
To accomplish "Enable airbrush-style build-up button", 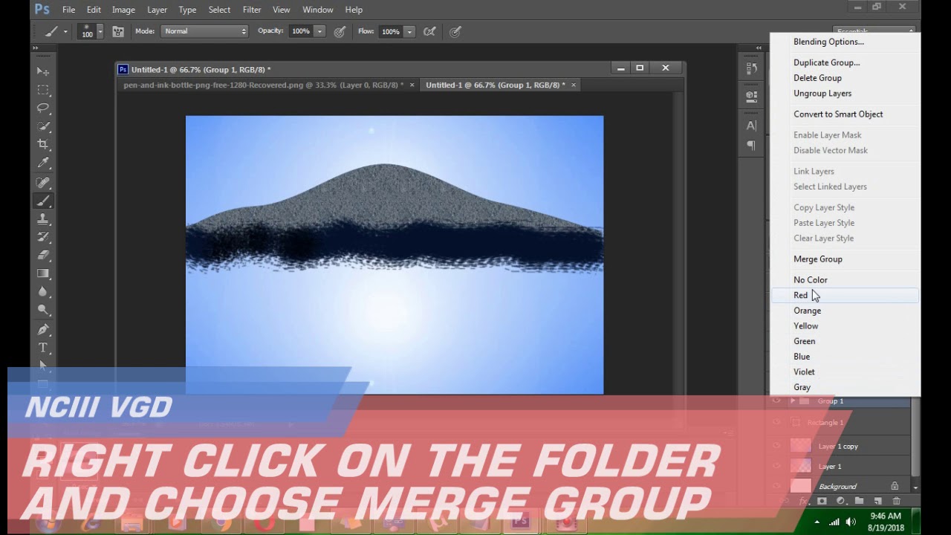I will click(429, 31).
